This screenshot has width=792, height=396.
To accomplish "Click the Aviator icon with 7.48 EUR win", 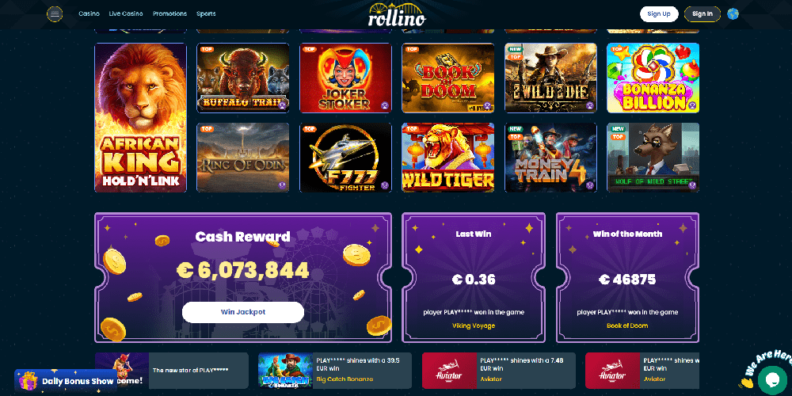I will (x=449, y=371).
